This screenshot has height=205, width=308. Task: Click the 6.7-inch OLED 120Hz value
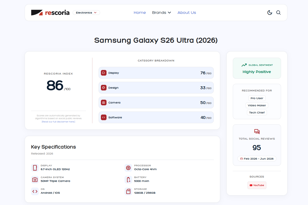tap(55, 169)
